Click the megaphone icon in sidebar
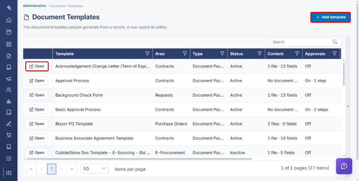Image resolution: width=359 pixels, height=181 pixels. point(9,79)
